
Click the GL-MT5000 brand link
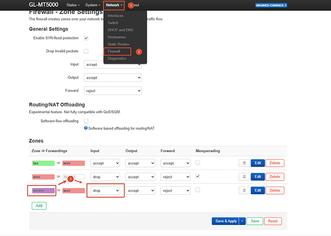coord(44,5)
